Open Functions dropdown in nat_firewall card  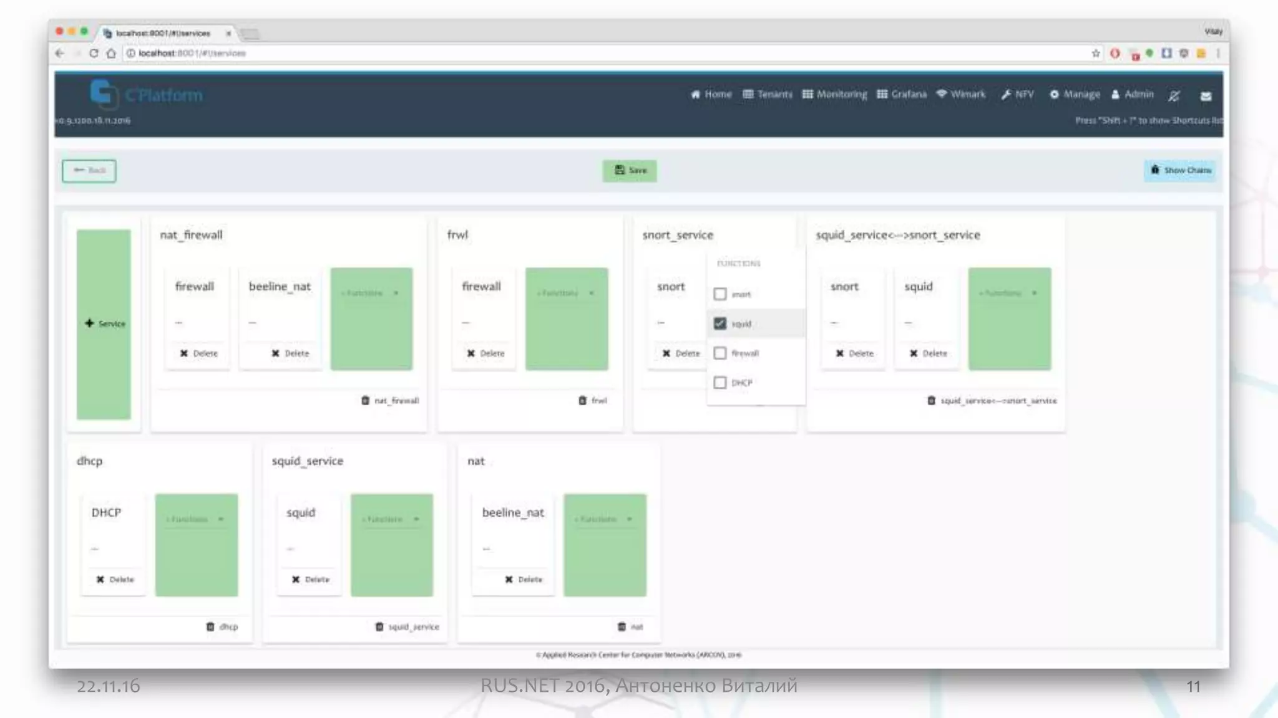371,293
